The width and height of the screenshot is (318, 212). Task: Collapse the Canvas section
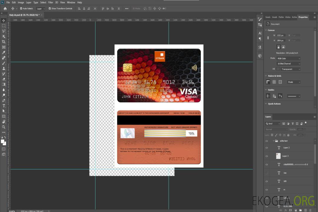point(266,30)
